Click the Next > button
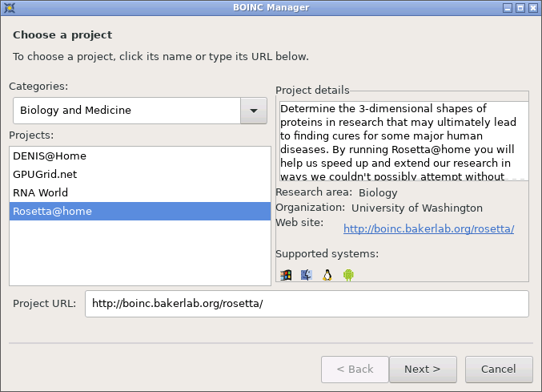The width and height of the screenshot is (542, 392). coord(423,370)
